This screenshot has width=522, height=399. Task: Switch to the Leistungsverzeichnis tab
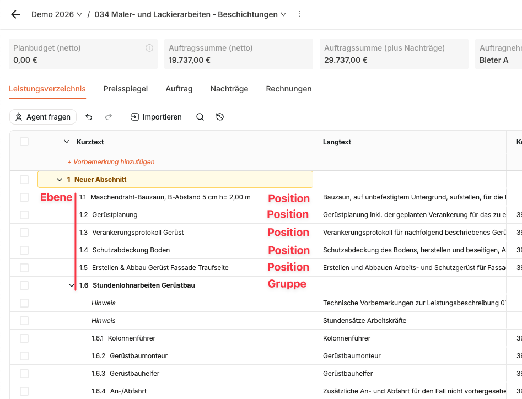[47, 89]
